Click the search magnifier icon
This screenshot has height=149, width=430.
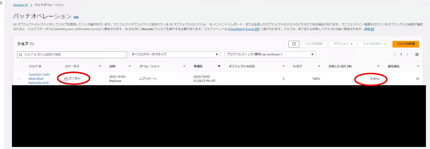pyautogui.click(x=21, y=54)
